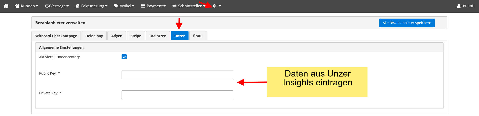Viewport: 479px width, 116px height.
Task: Open the Fakturierung dropdown
Action: click(x=92, y=6)
